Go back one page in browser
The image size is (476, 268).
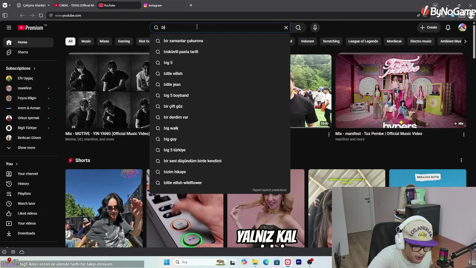[x=22, y=15]
